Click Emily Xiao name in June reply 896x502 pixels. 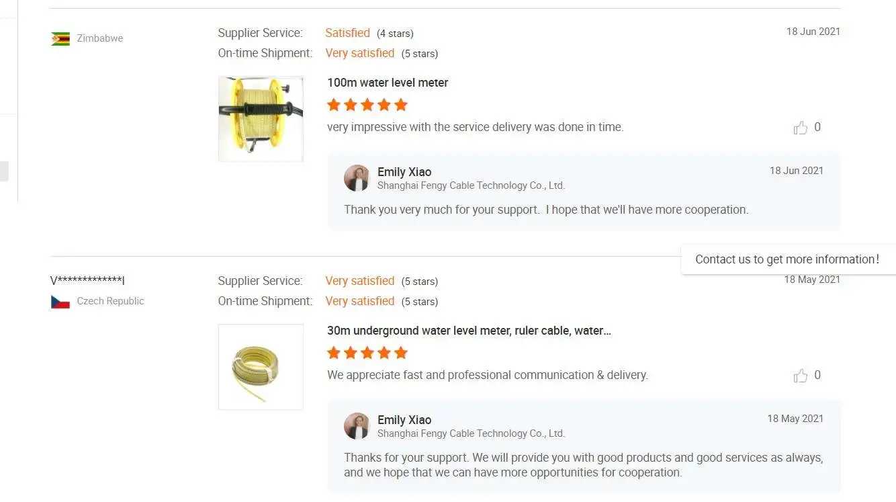pyautogui.click(x=404, y=172)
